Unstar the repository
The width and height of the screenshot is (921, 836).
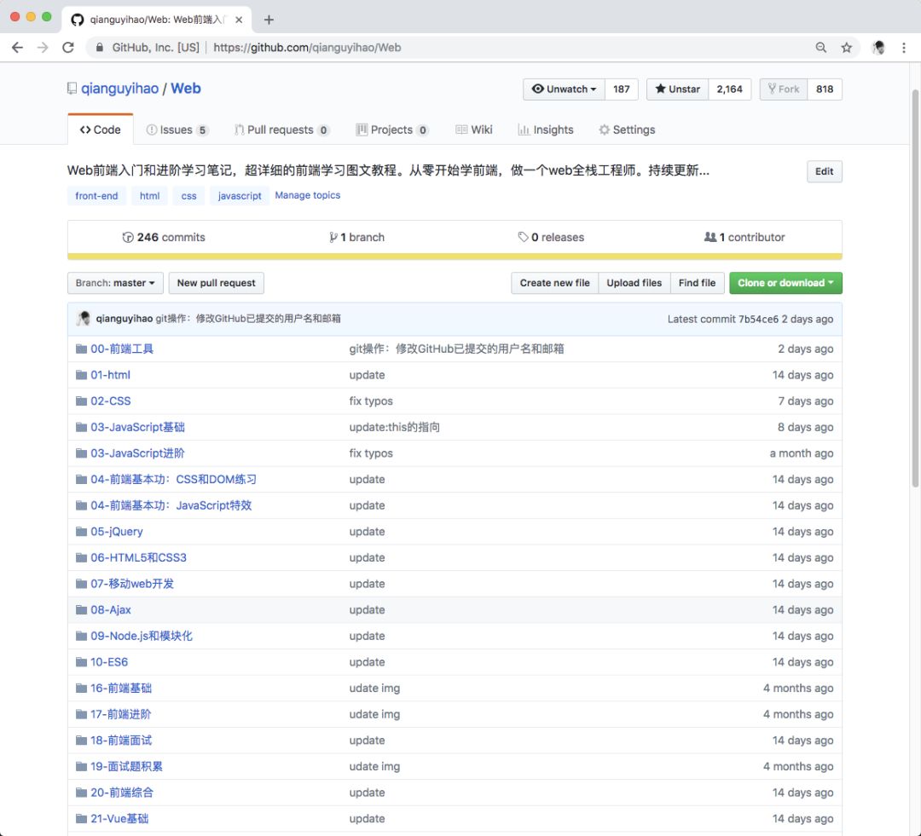click(x=677, y=89)
